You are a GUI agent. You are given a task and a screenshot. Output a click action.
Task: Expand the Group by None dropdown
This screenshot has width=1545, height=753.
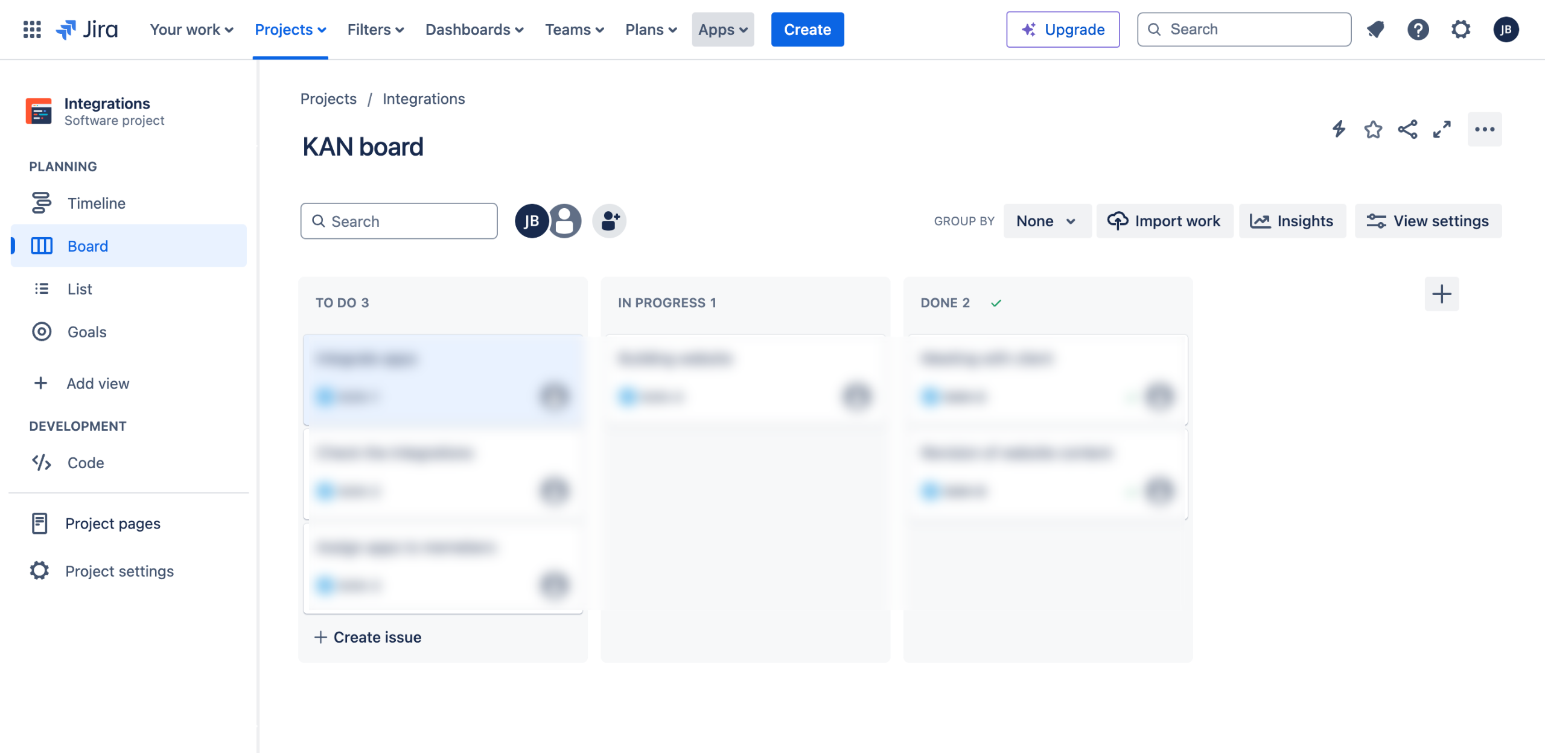coord(1046,221)
